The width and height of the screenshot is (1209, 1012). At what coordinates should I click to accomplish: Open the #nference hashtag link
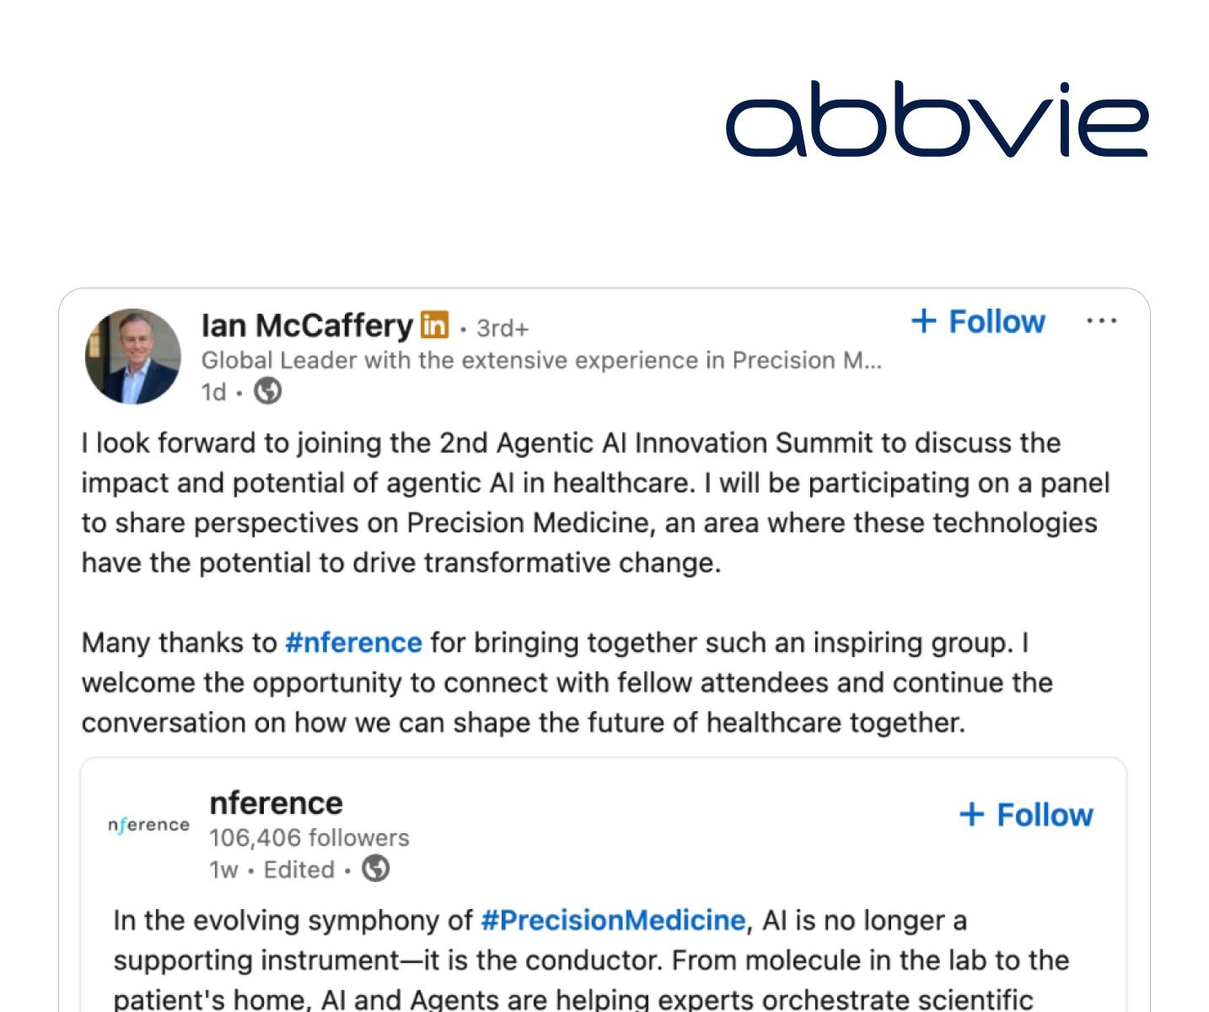353,643
